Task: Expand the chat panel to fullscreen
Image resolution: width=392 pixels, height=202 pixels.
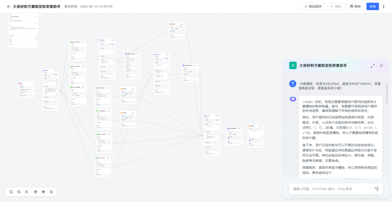Action: point(373,66)
